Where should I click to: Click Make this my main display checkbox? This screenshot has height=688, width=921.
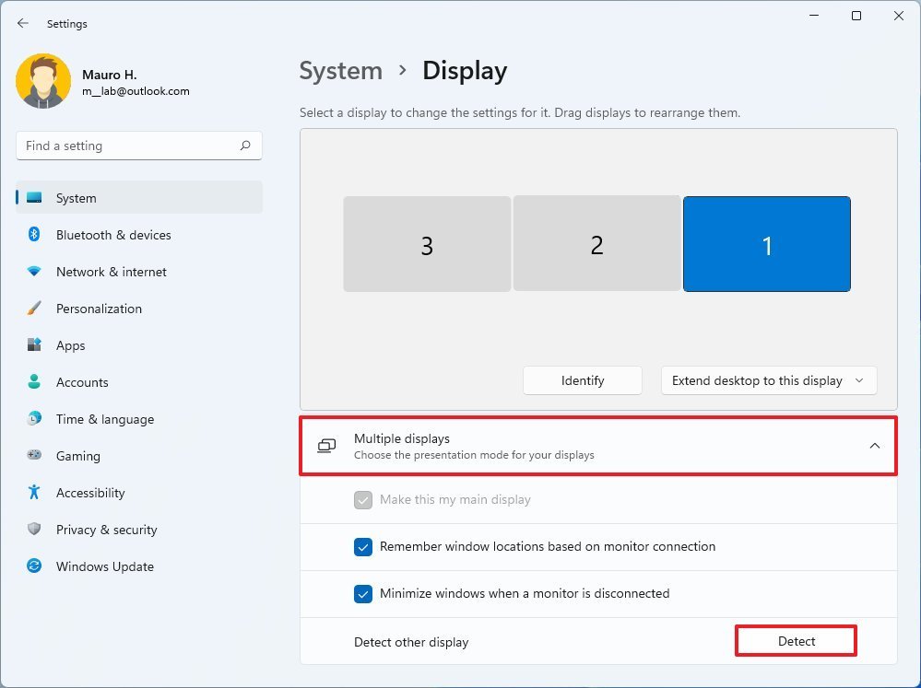coord(363,500)
